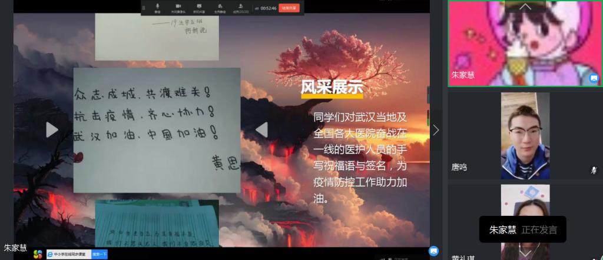The image size is (603, 260).
Task: Collapse the participant video side panel
Action: [x=436, y=130]
